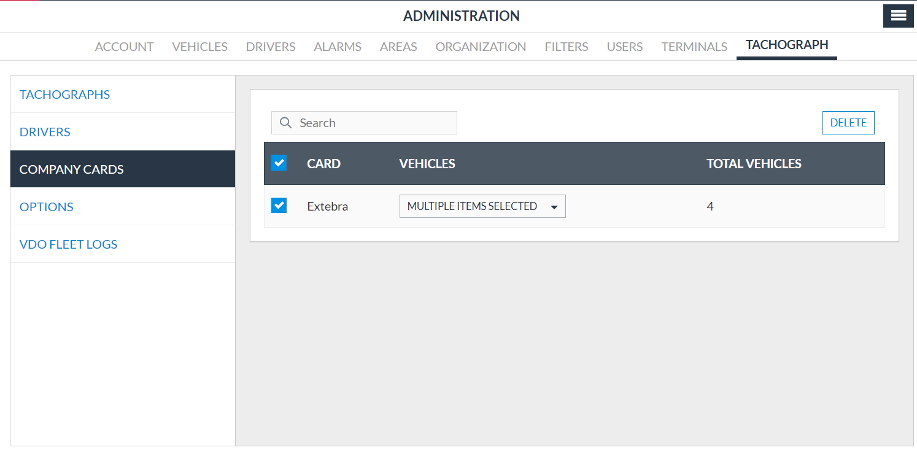The height and width of the screenshot is (450, 917).
Task: Go to the Alarms tab
Action: tap(338, 47)
